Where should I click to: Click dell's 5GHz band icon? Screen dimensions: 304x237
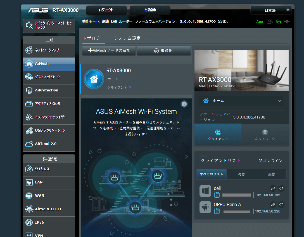[217, 195]
